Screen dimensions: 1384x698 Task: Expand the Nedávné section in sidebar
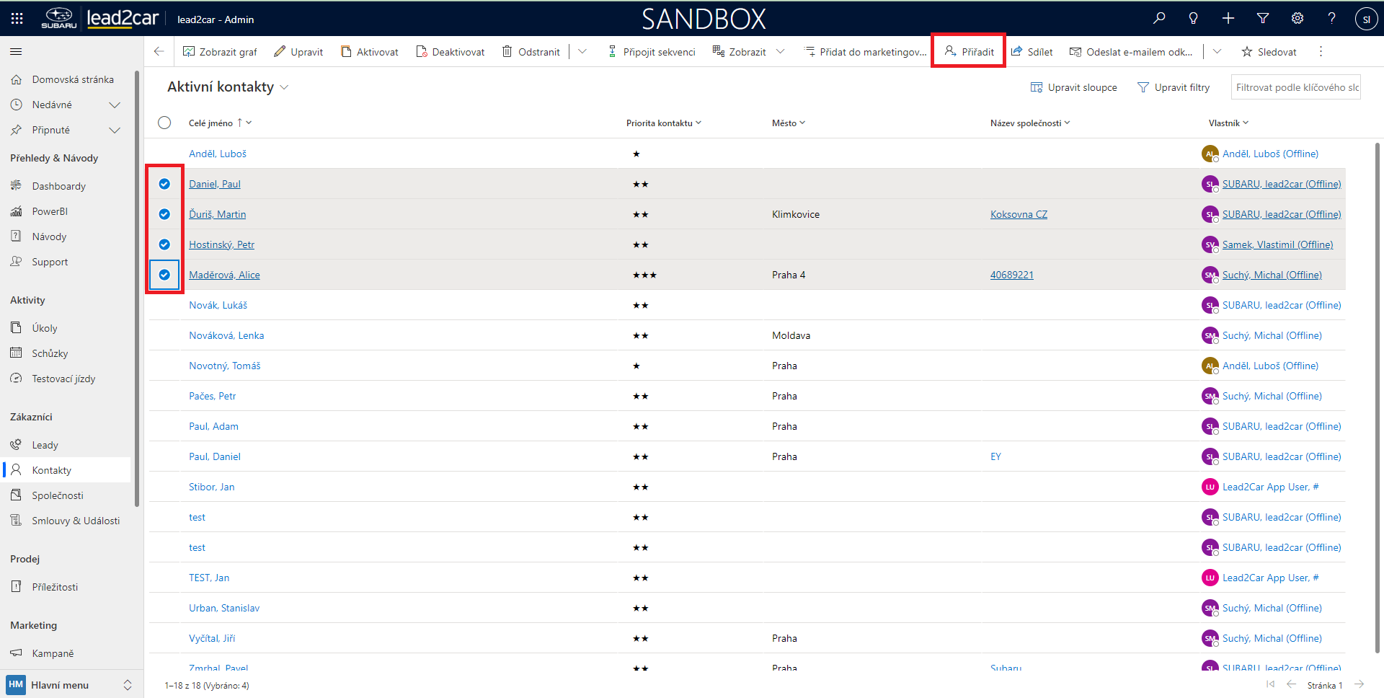tap(114, 105)
